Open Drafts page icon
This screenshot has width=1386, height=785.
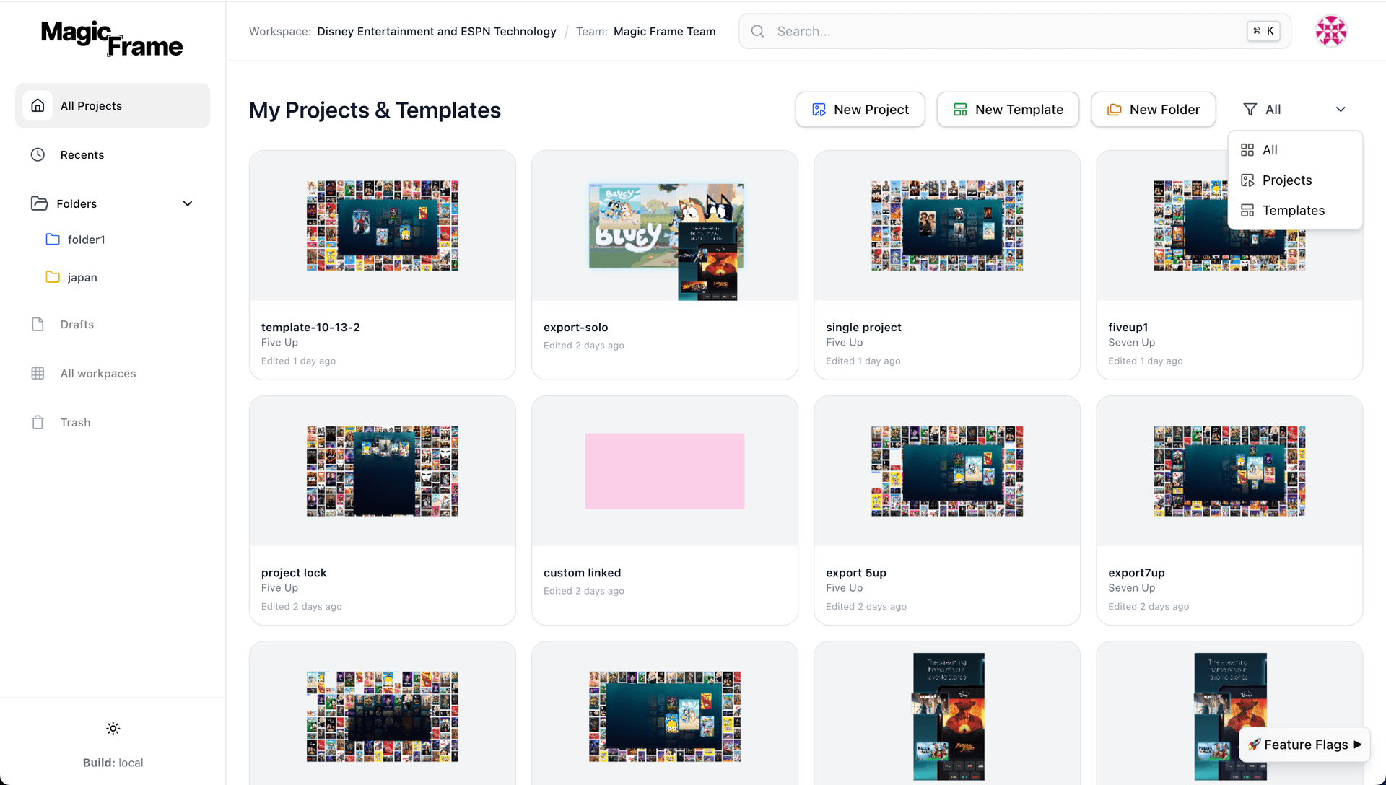[38, 324]
